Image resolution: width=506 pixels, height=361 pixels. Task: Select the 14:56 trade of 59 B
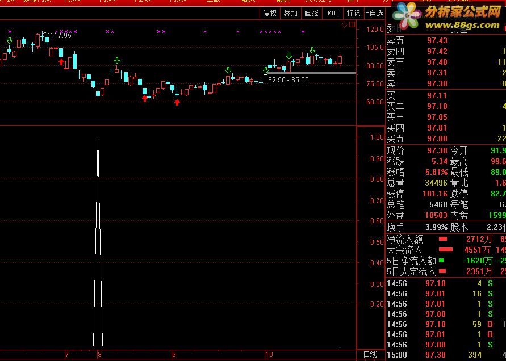(x=446, y=324)
